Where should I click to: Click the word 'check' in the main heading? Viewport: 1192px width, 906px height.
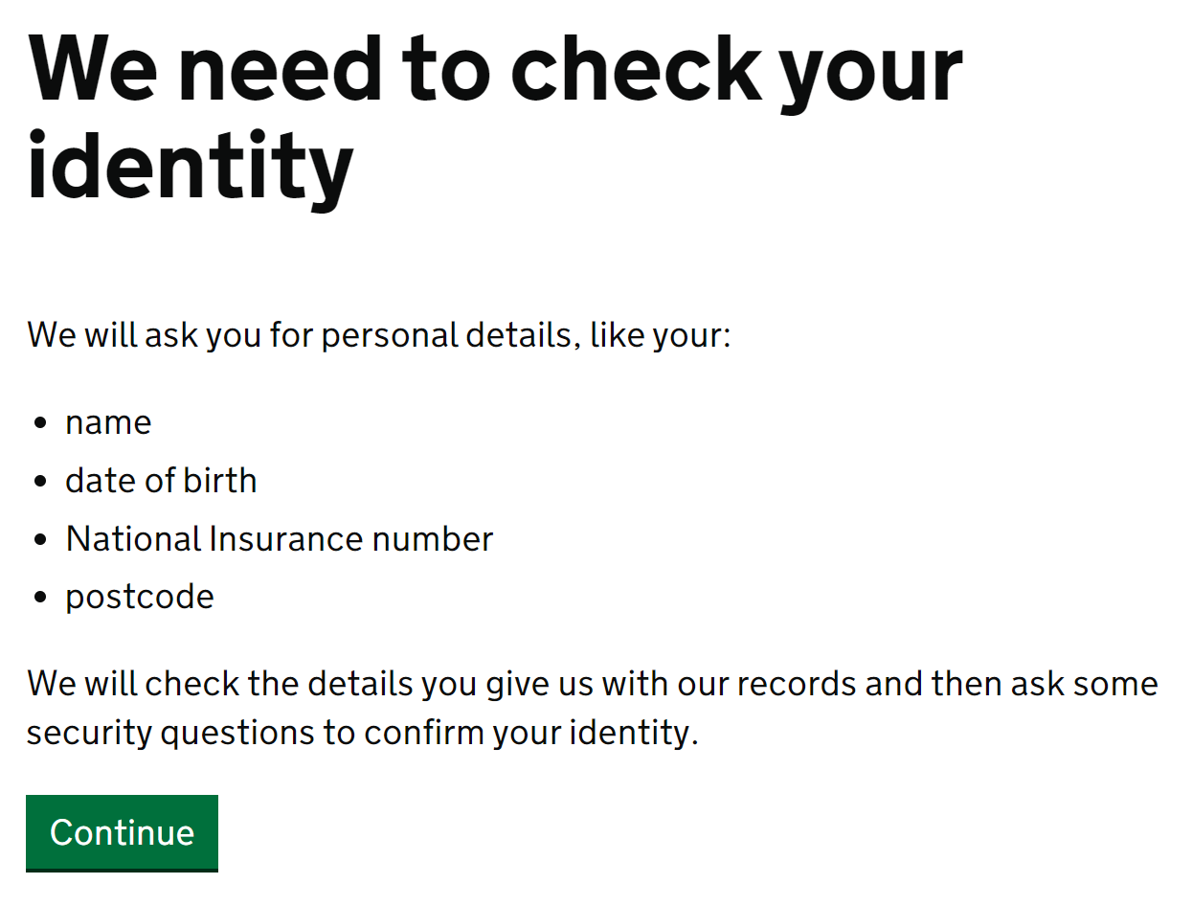[636, 69]
